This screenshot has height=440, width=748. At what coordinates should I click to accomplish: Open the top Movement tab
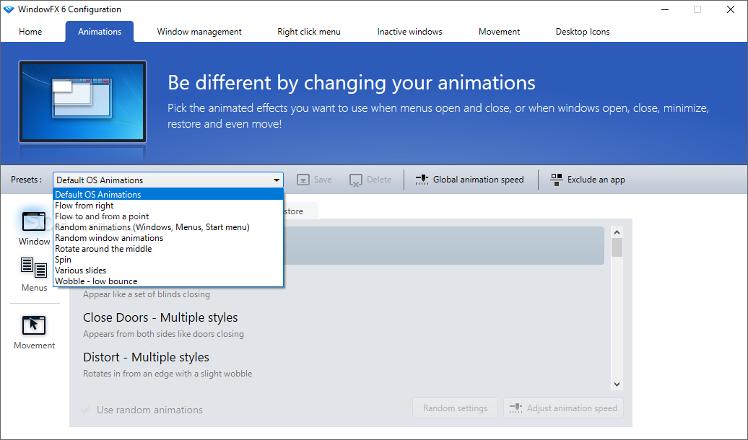click(x=499, y=32)
